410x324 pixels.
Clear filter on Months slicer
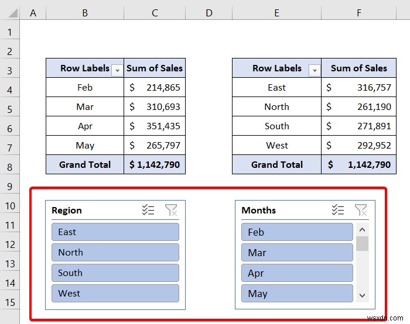coord(361,210)
